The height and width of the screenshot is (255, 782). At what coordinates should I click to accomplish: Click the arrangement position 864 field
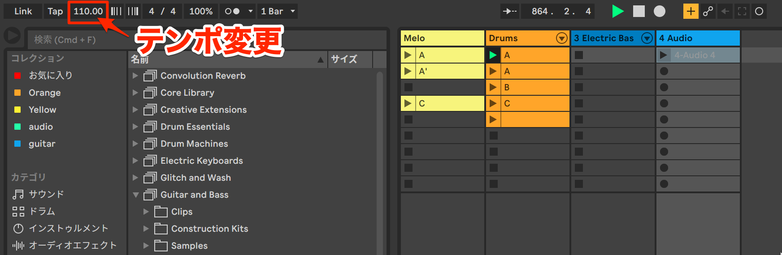(539, 11)
